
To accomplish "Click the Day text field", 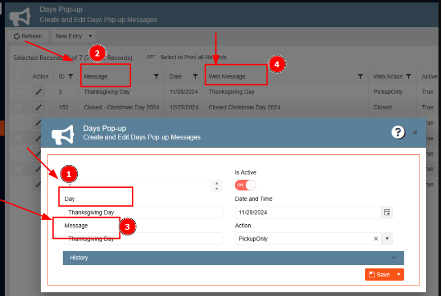I will click(143, 212).
